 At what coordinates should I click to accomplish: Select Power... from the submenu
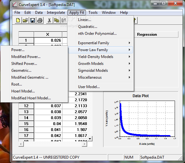[34, 50]
